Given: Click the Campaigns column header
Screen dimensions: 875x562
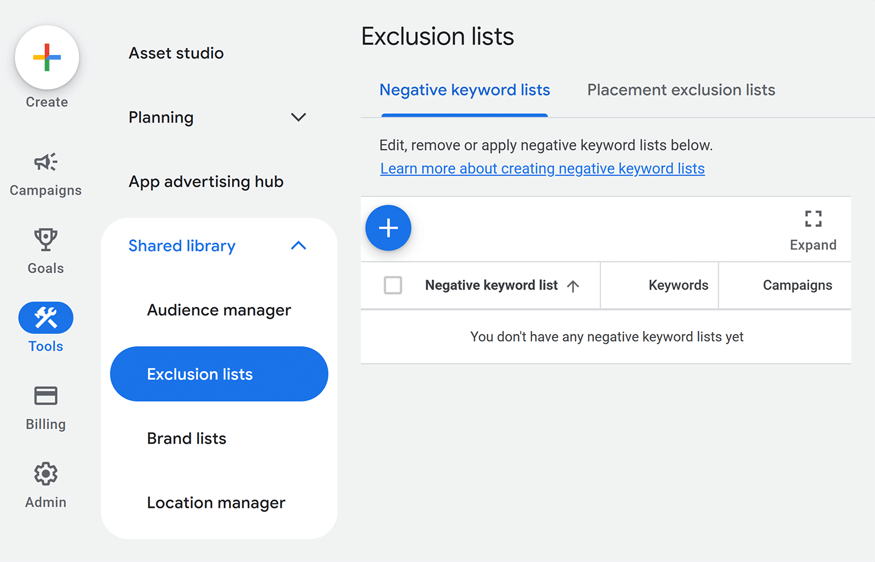Looking at the screenshot, I should point(797,285).
